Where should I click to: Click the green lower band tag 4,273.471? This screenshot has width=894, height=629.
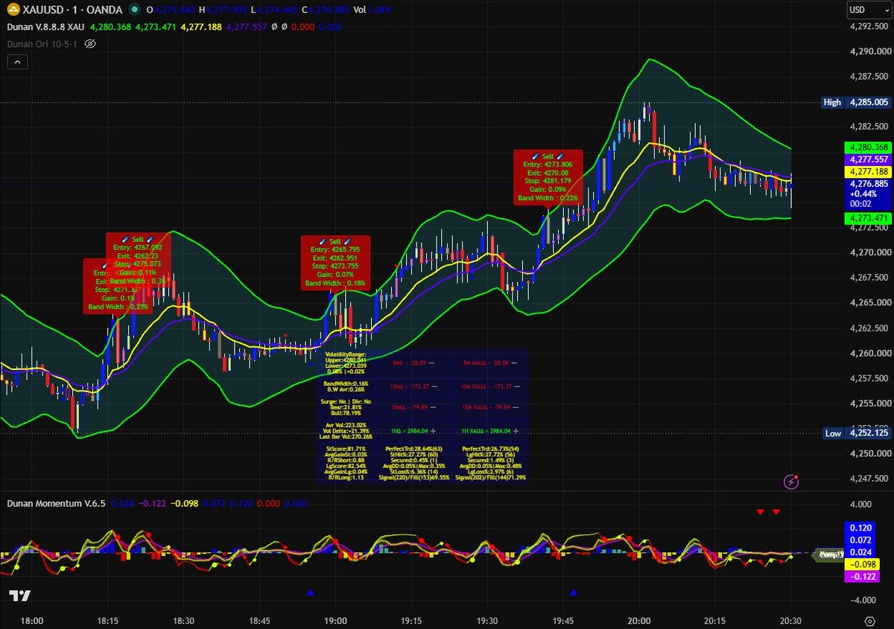pos(866,218)
